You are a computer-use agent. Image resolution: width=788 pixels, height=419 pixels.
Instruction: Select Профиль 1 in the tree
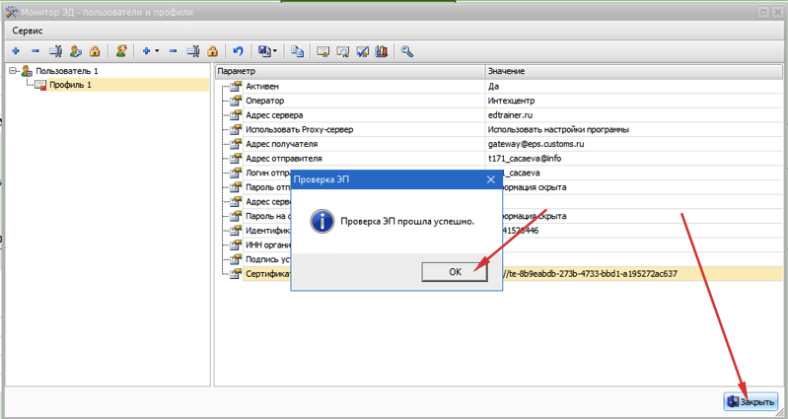(x=70, y=86)
